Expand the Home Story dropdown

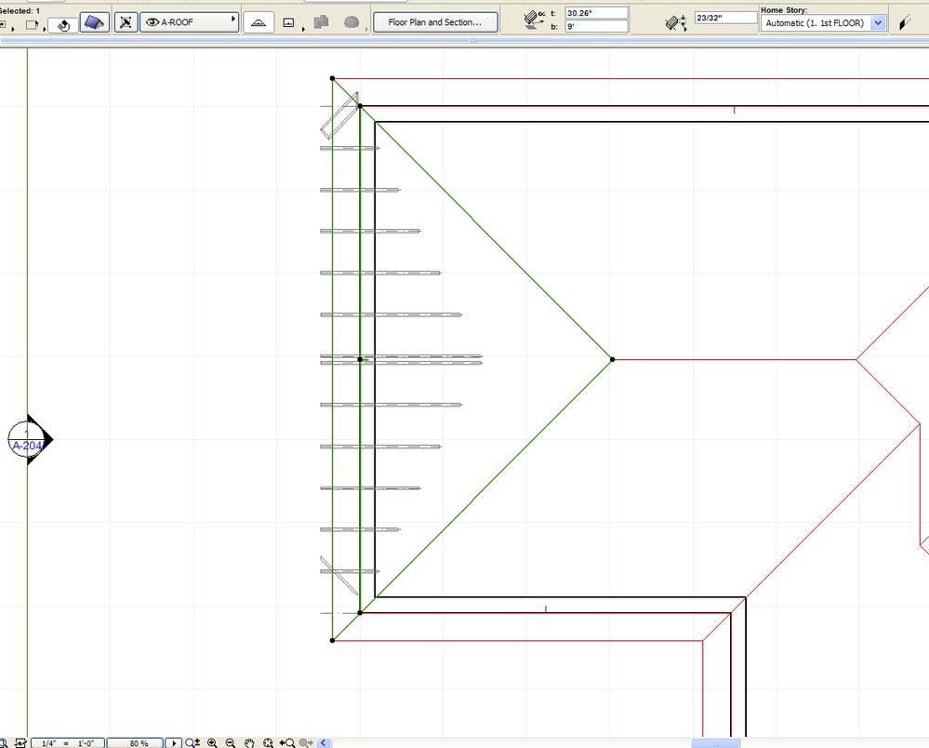tap(877, 23)
